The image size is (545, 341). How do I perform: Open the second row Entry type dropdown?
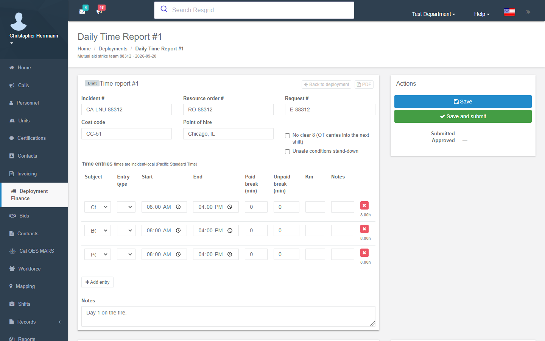126,230
